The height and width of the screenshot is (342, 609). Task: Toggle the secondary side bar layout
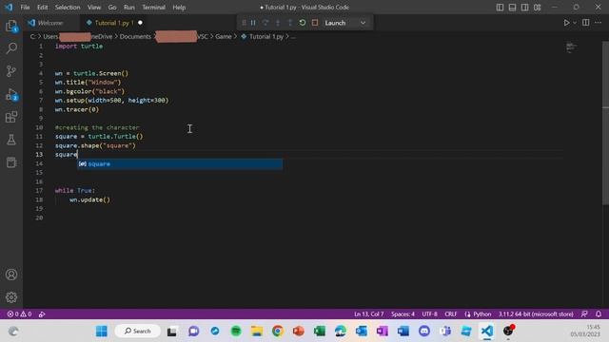[x=524, y=8]
